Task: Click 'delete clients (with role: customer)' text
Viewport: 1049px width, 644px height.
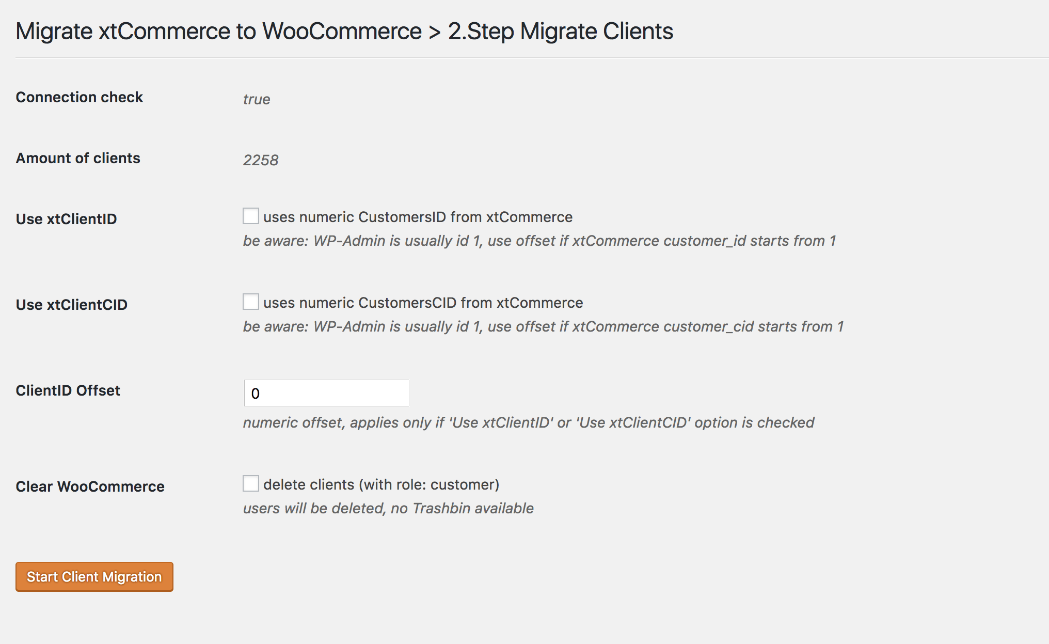Action: click(x=381, y=484)
